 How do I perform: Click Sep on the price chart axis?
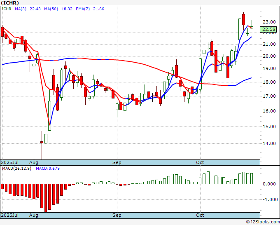(x=117, y=163)
